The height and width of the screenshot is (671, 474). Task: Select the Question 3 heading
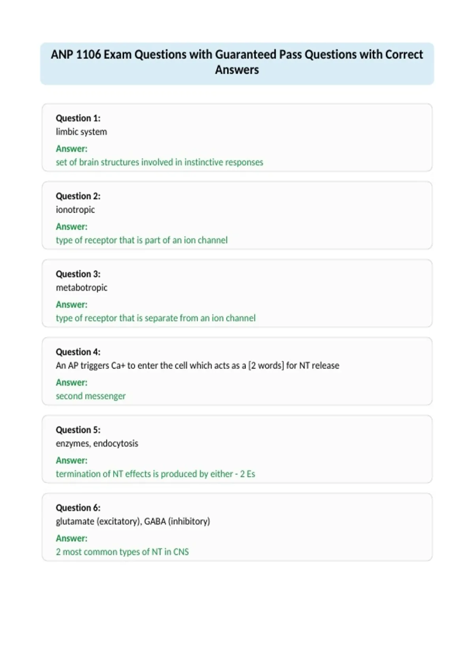point(78,274)
